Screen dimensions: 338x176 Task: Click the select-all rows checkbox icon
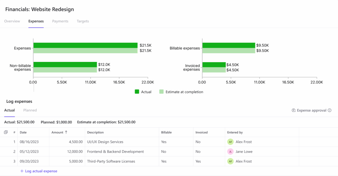[6, 132]
